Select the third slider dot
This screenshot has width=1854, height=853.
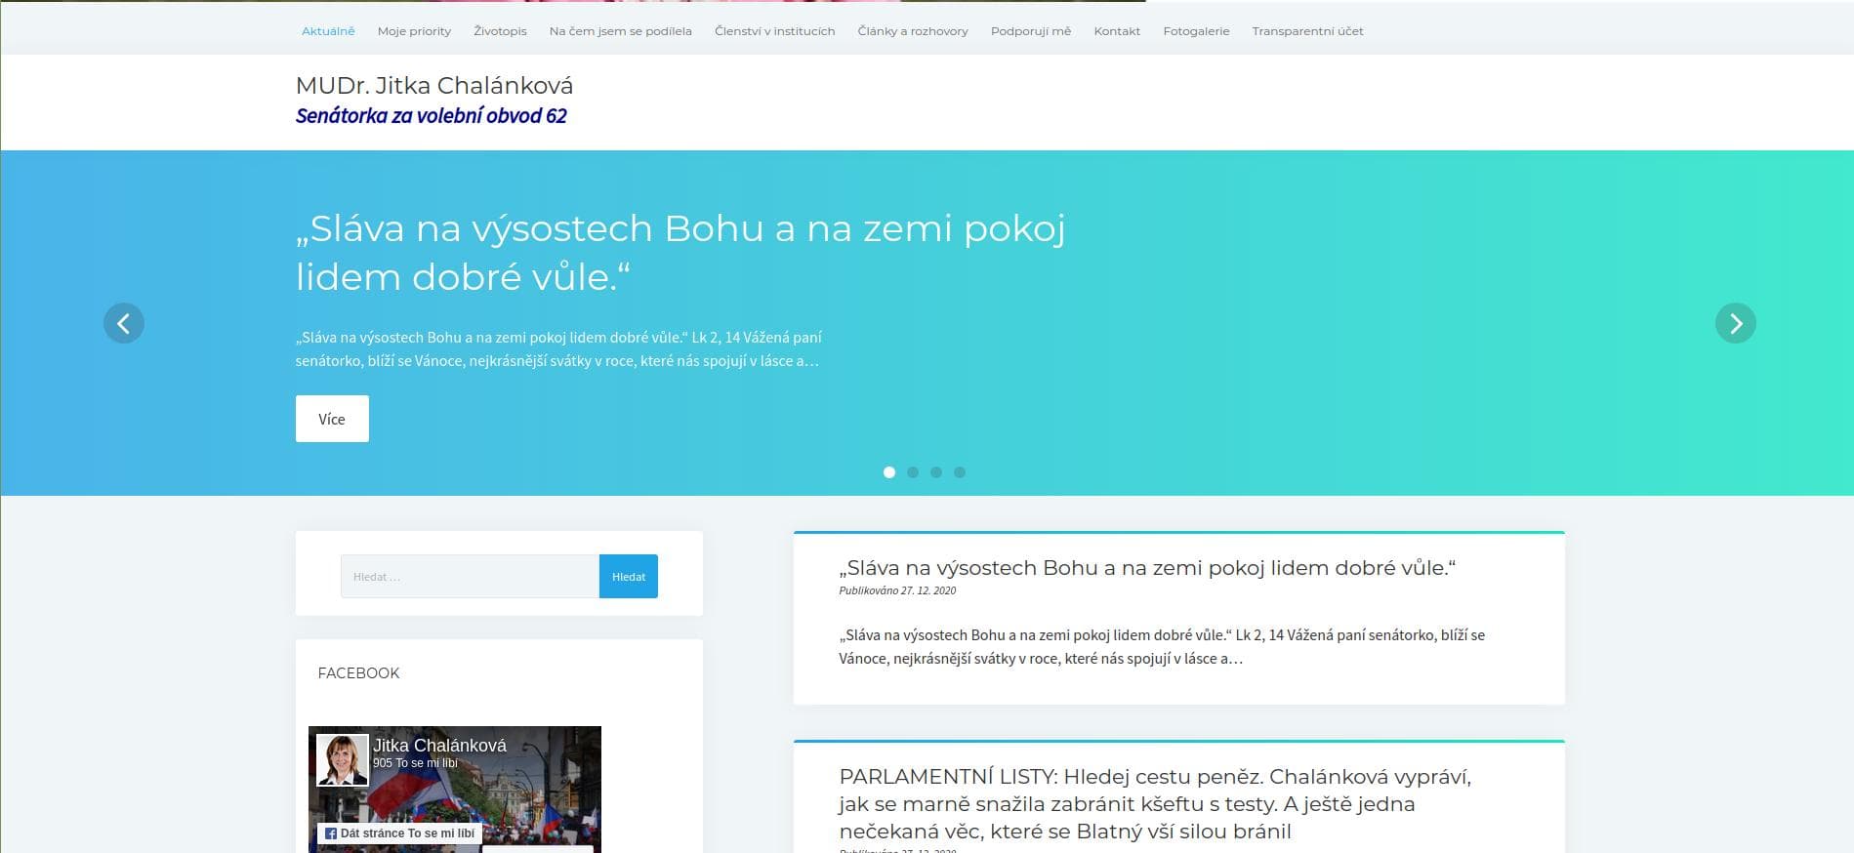[936, 472]
